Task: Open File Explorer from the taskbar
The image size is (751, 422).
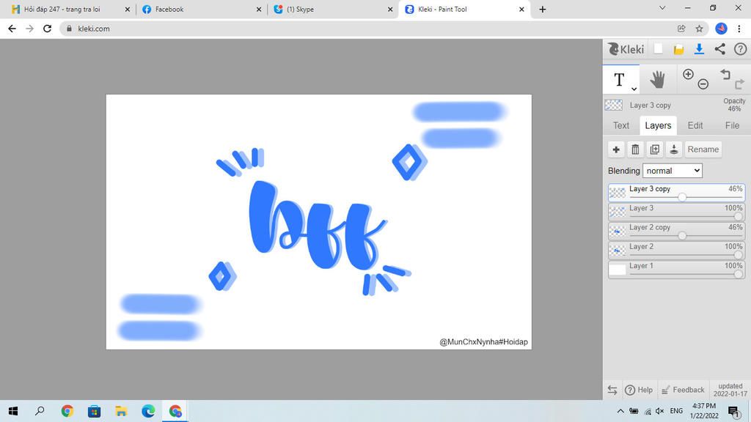Action: (121, 411)
